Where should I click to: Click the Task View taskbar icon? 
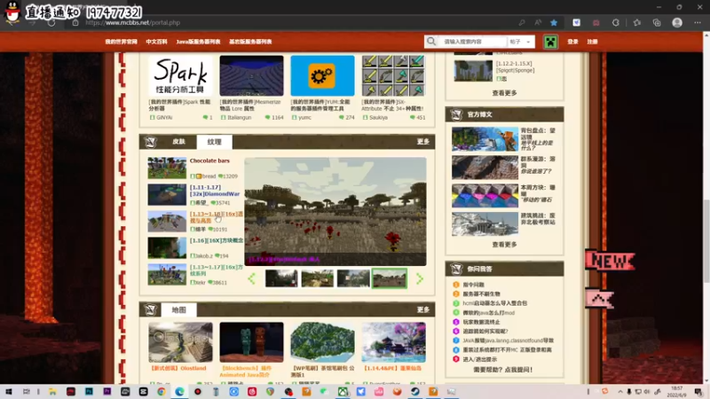(27, 392)
